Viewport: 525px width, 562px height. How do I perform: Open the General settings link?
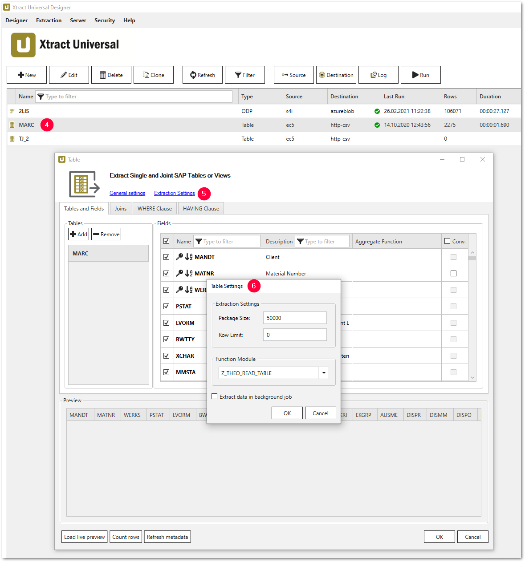[127, 193]
